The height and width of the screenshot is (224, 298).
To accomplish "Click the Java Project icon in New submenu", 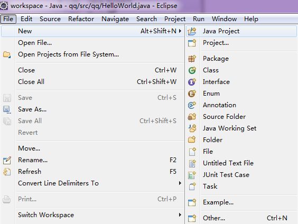I will 192,31.
